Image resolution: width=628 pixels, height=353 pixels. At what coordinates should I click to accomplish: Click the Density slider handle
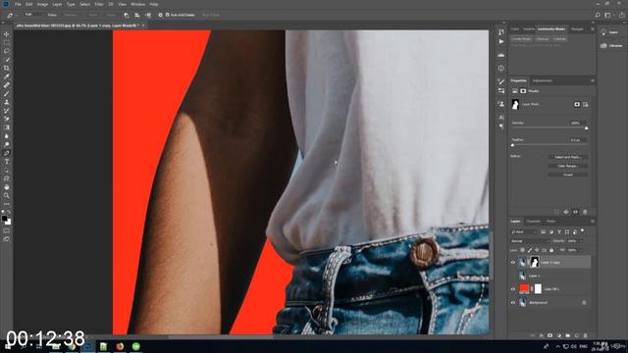[x=587, y=128]
